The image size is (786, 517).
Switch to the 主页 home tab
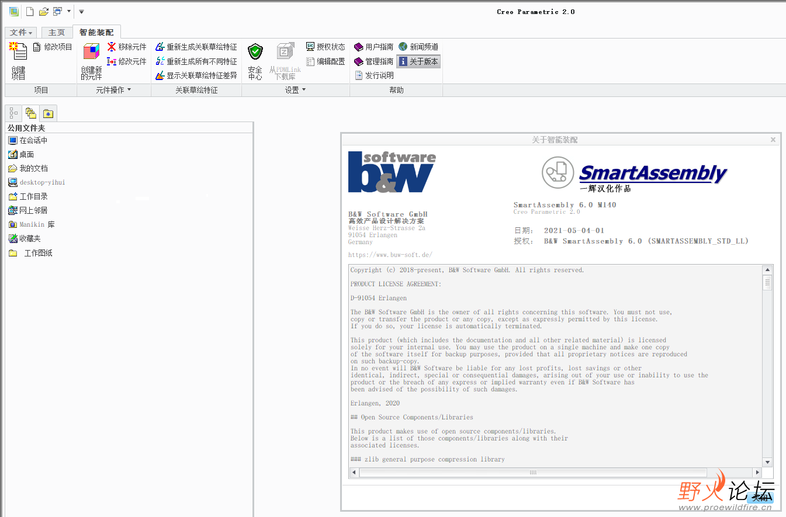(x=57, y=33)
